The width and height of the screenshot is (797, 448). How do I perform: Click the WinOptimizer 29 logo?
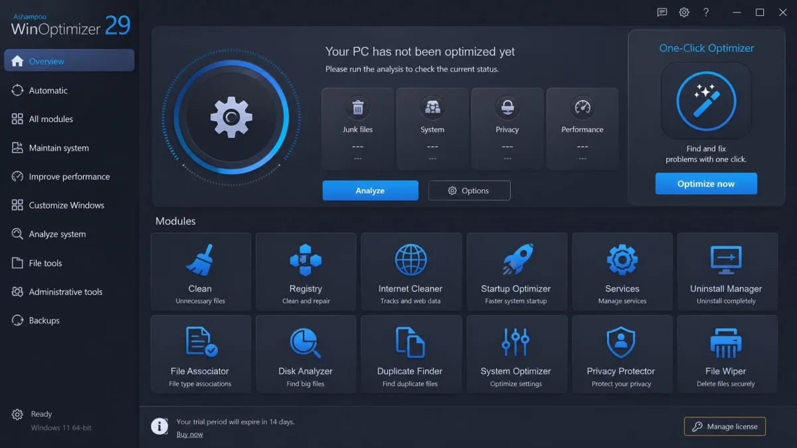click(71, 24)
